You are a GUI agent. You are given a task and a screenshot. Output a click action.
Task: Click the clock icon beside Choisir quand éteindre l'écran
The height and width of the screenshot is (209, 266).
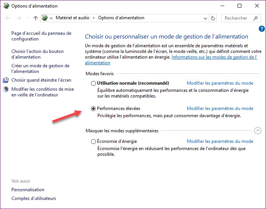tap(6, 80)
